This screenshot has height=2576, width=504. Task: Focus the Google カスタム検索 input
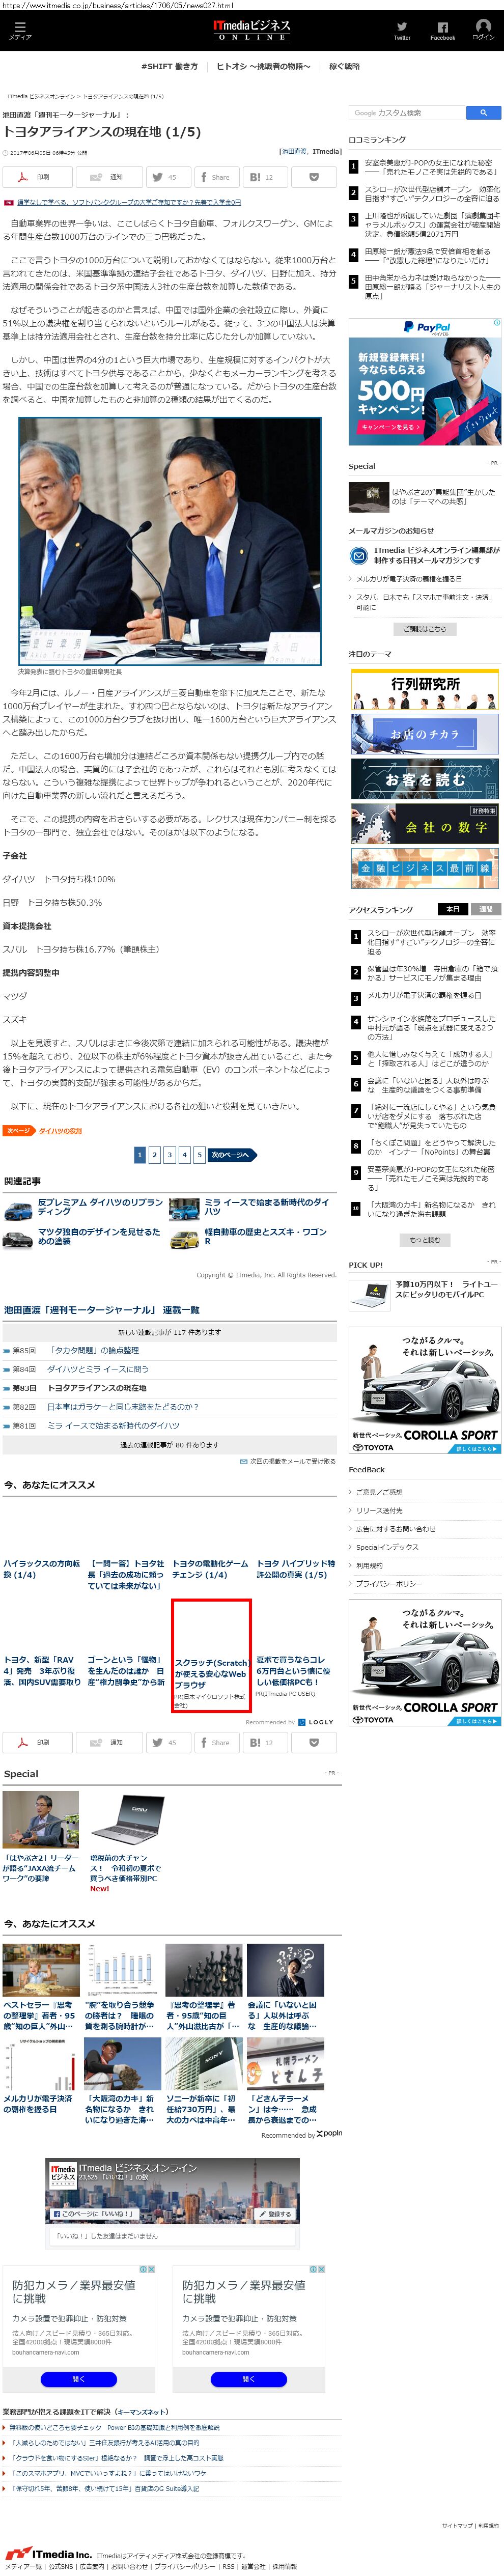point(407,113)
